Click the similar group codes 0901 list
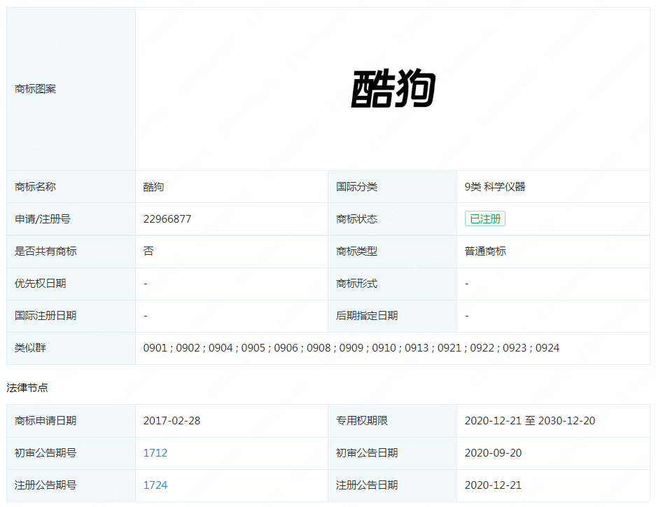656x507 pixels. tap(351, 347)
